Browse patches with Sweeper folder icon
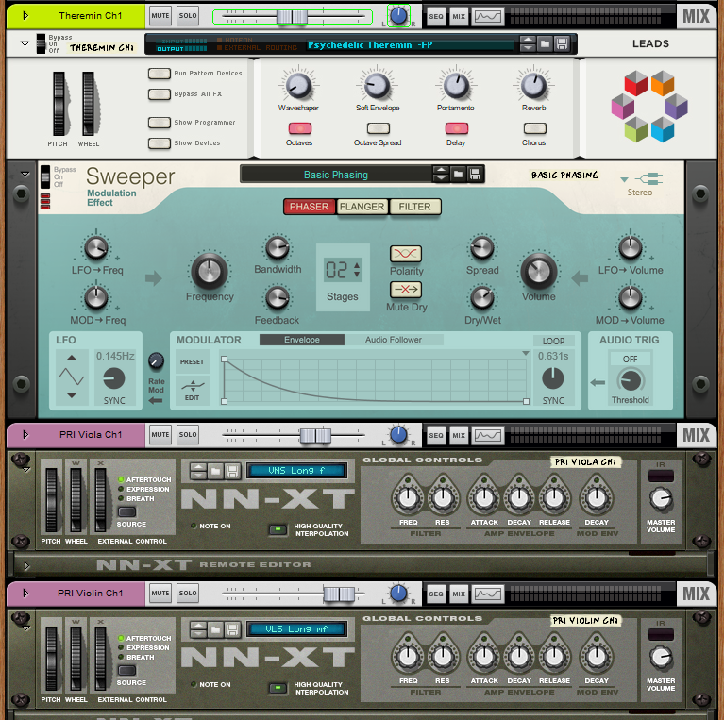Viewport: 724px width, 720px height. (458, 175)
